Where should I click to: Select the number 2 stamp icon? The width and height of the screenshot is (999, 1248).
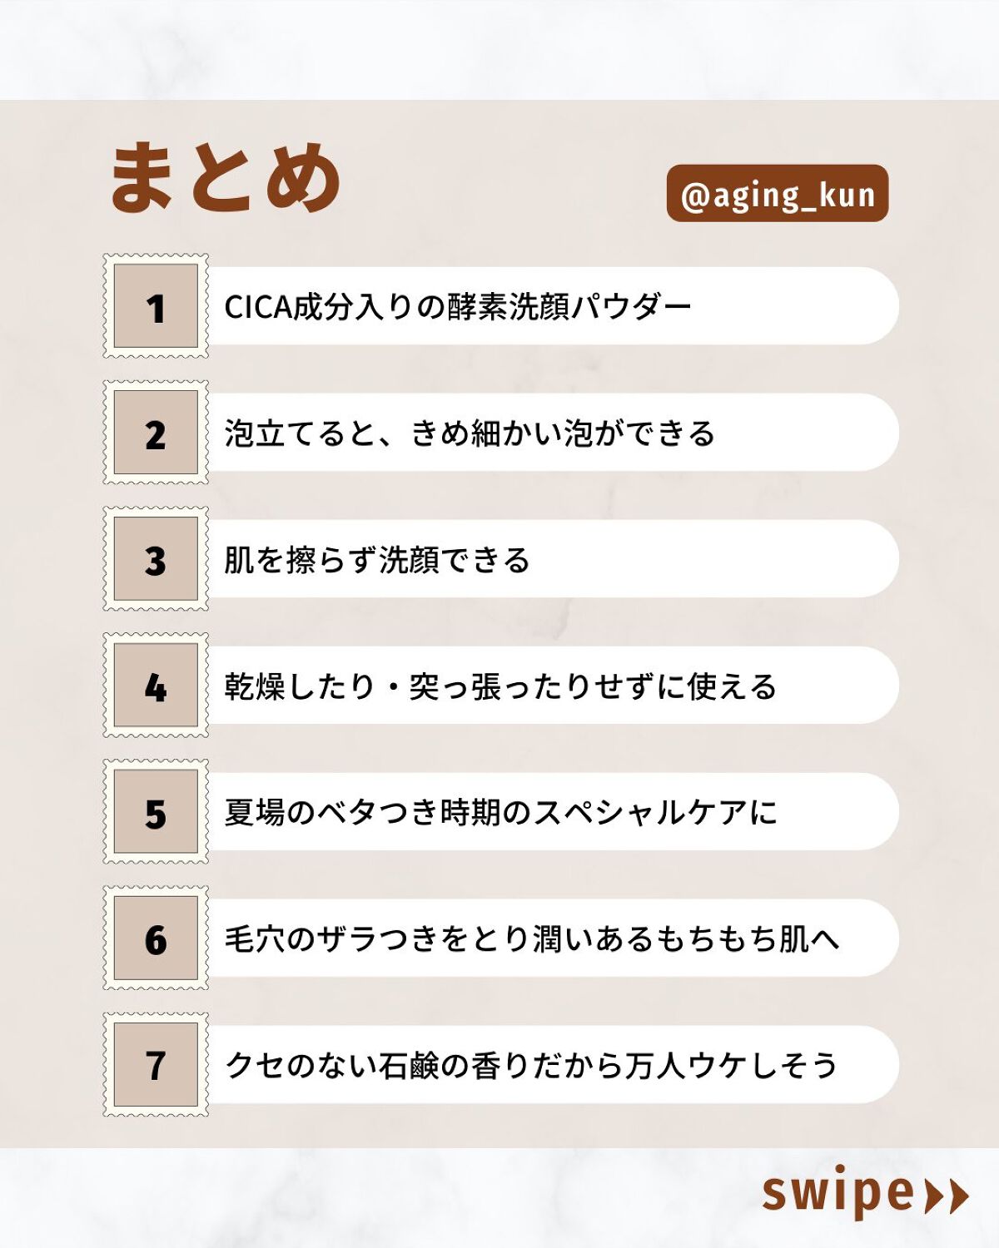[156, 433]
